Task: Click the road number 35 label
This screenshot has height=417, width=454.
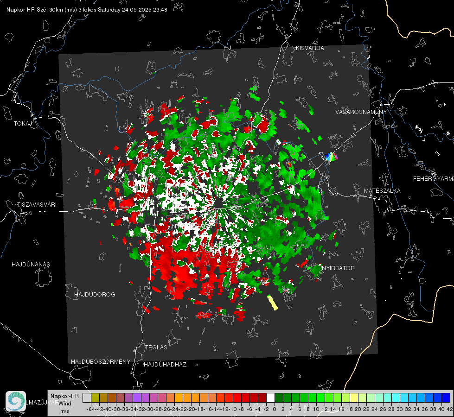Action: coord(6,328)
